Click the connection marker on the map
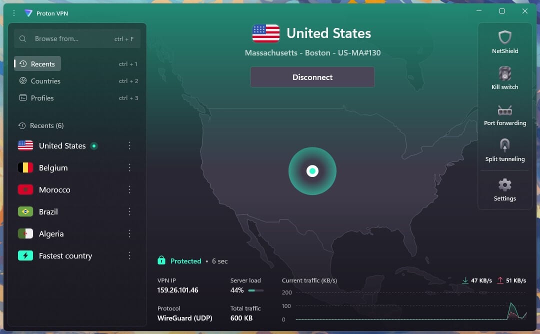This screenshot has width=540, height=334. 312,171
